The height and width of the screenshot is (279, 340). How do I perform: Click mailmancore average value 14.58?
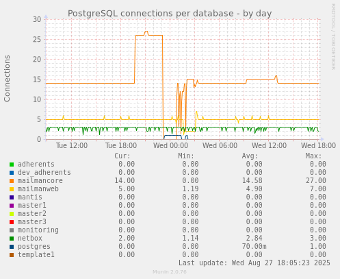pyautogui.click(x=252, y=180)
